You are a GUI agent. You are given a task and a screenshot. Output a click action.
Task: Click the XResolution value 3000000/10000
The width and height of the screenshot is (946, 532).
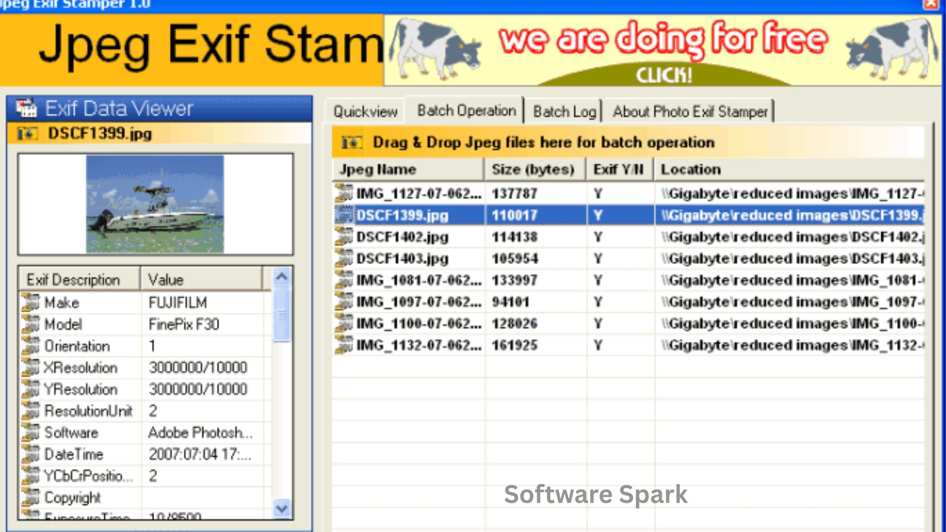198,367
